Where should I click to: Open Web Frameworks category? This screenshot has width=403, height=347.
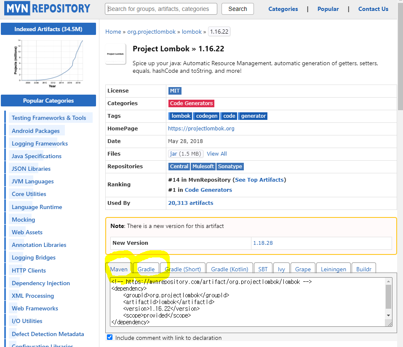click(x=35, y=308)
